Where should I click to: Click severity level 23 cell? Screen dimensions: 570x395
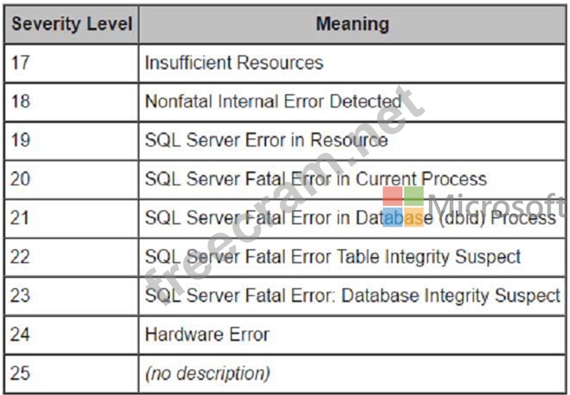tap(71, 296)
